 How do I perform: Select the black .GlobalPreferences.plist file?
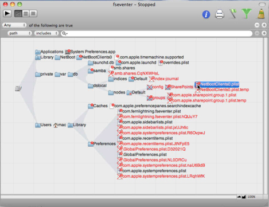[x=142, y=154]
